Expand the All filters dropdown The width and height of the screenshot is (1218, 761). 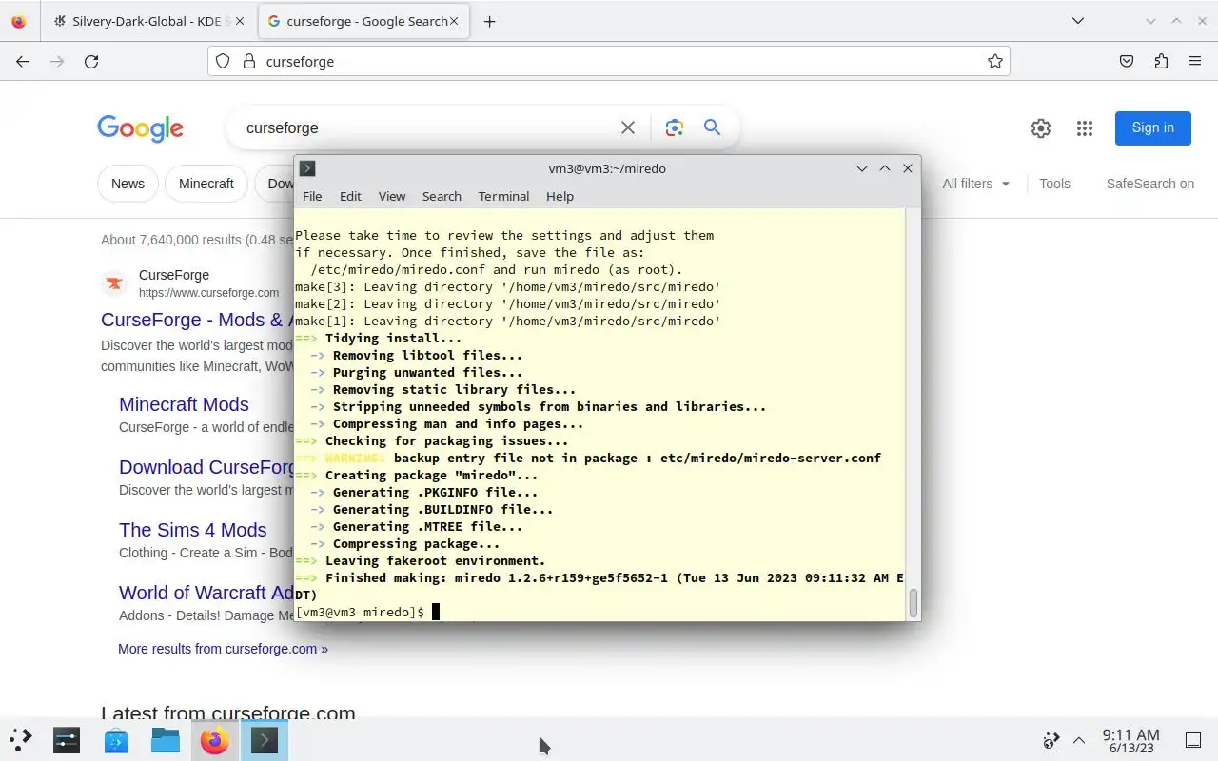pyautogui.click(x=975, y=184)
